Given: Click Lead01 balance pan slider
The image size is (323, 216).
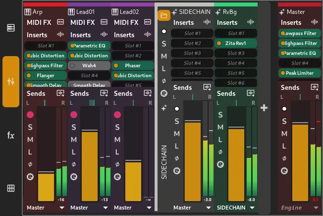Looking at the screenshot, I should coord(89,103).
